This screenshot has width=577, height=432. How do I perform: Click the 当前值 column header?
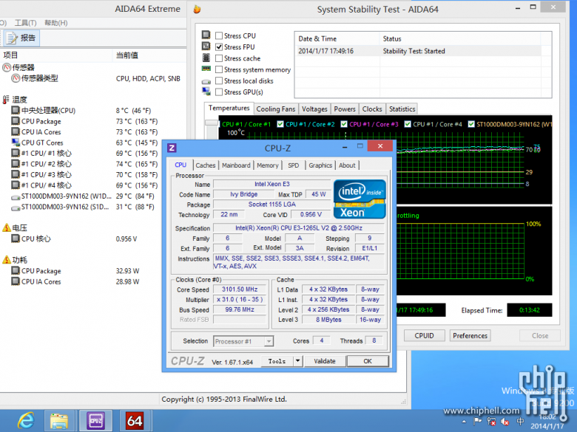tap(149, 55)
